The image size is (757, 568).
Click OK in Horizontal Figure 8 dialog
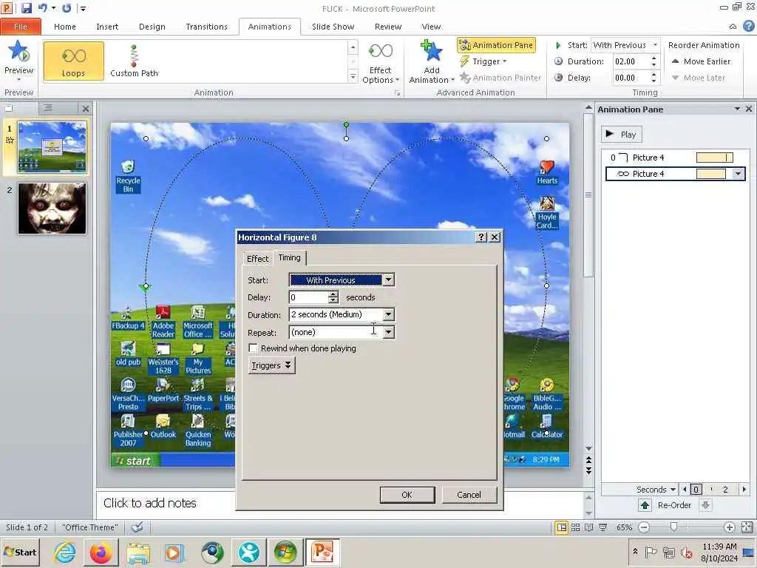(x=407, y=495)
